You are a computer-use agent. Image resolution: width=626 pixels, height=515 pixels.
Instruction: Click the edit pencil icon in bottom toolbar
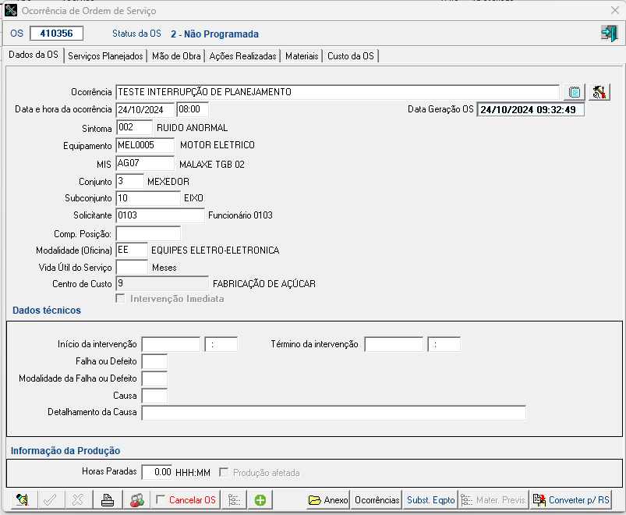23,500
